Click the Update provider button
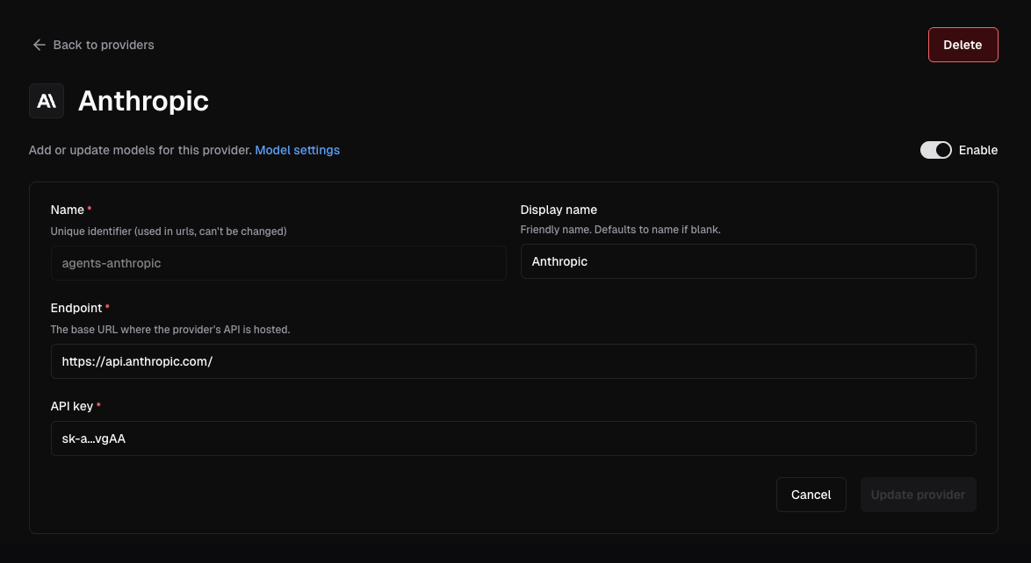Image resolution: width=1031 pixels, height=563 pixels. (x=918, y=495)
